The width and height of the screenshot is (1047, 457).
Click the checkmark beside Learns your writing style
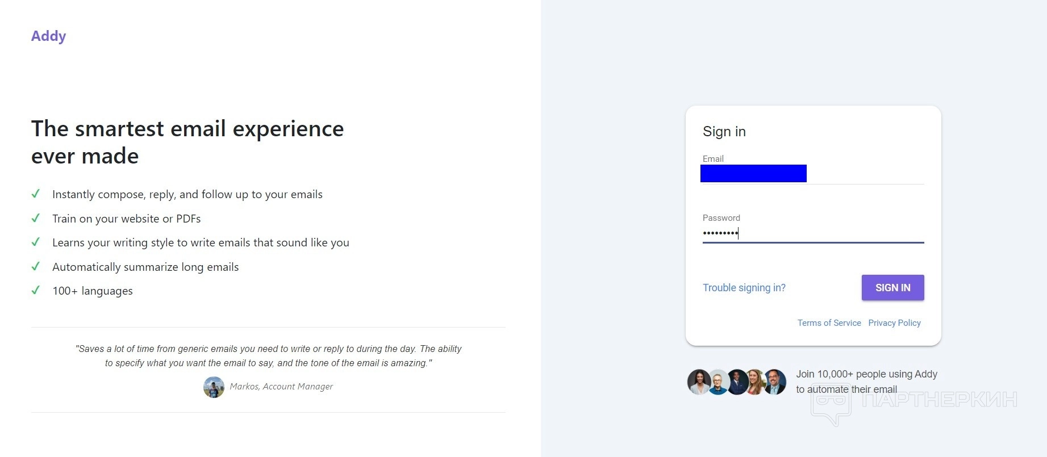point(36,242)
